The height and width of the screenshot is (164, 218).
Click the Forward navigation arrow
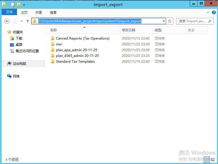(15, 21)
